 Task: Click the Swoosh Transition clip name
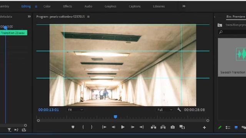[233, 72]
